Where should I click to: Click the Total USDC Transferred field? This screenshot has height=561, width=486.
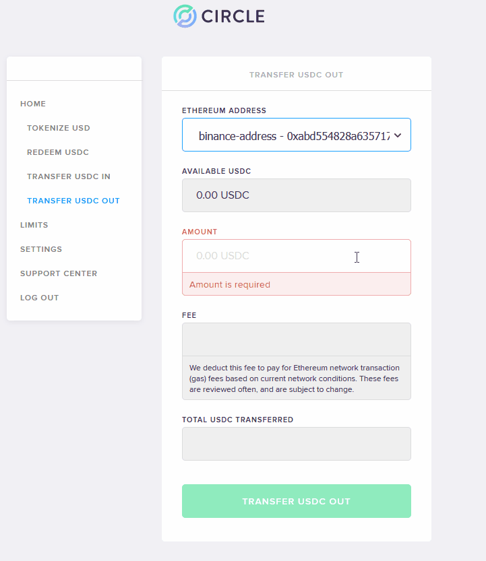point(296,444)
